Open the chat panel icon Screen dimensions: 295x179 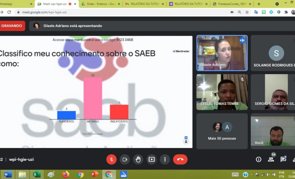click(x=283, y=159)
